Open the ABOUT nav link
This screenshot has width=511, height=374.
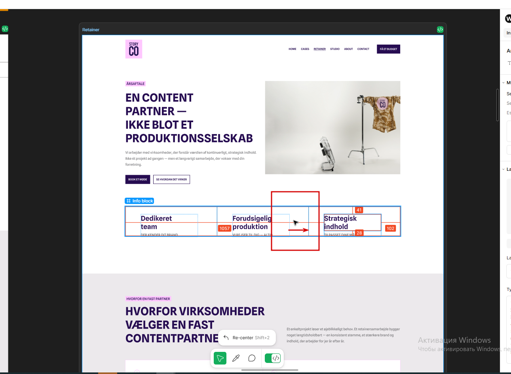(348, 49)
